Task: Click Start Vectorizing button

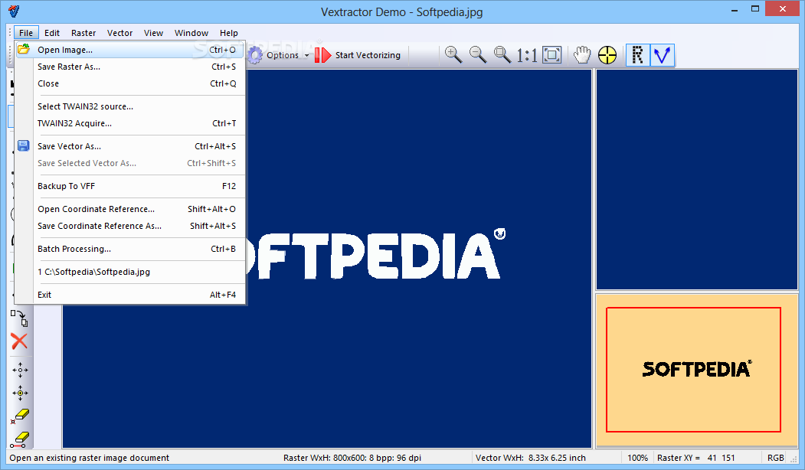Action: click(358, 55)
